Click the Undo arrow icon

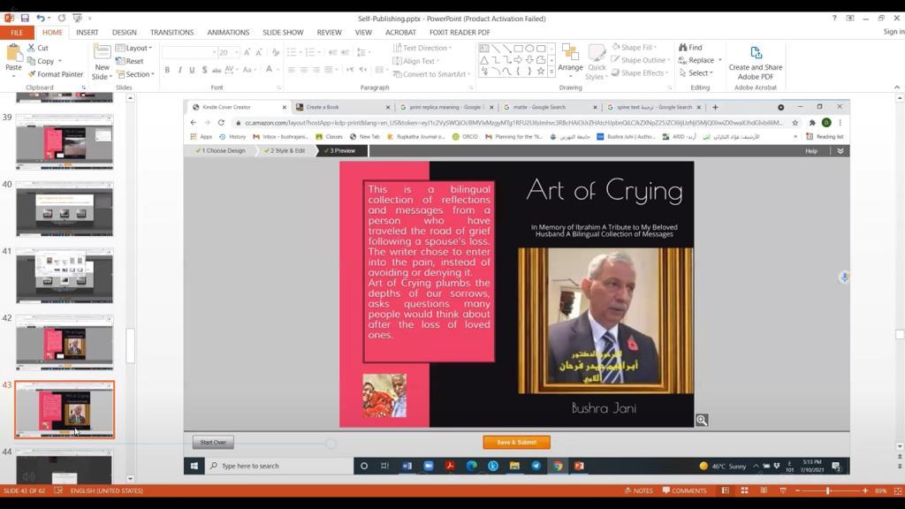coord(41,18)
